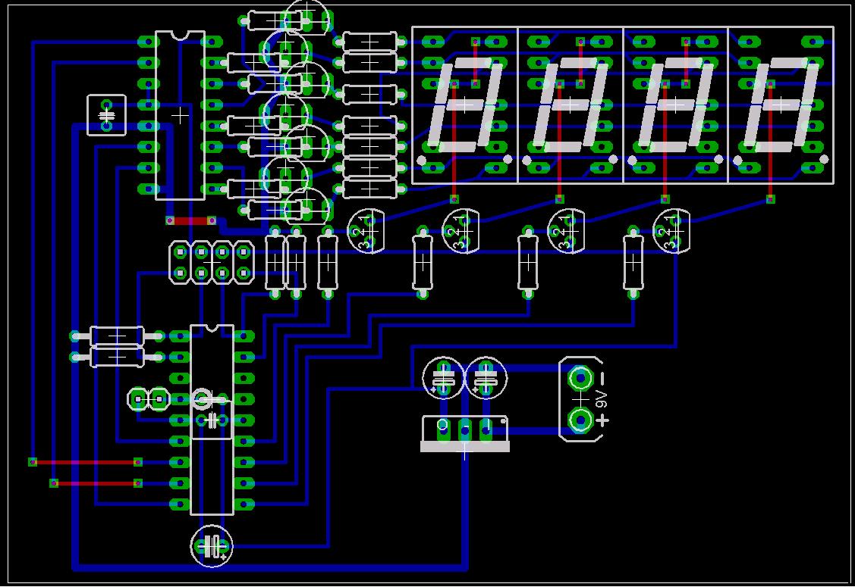Click the small capacitor in top-left box
Screen dimensions: 855x587
click(x=107, y=115)
